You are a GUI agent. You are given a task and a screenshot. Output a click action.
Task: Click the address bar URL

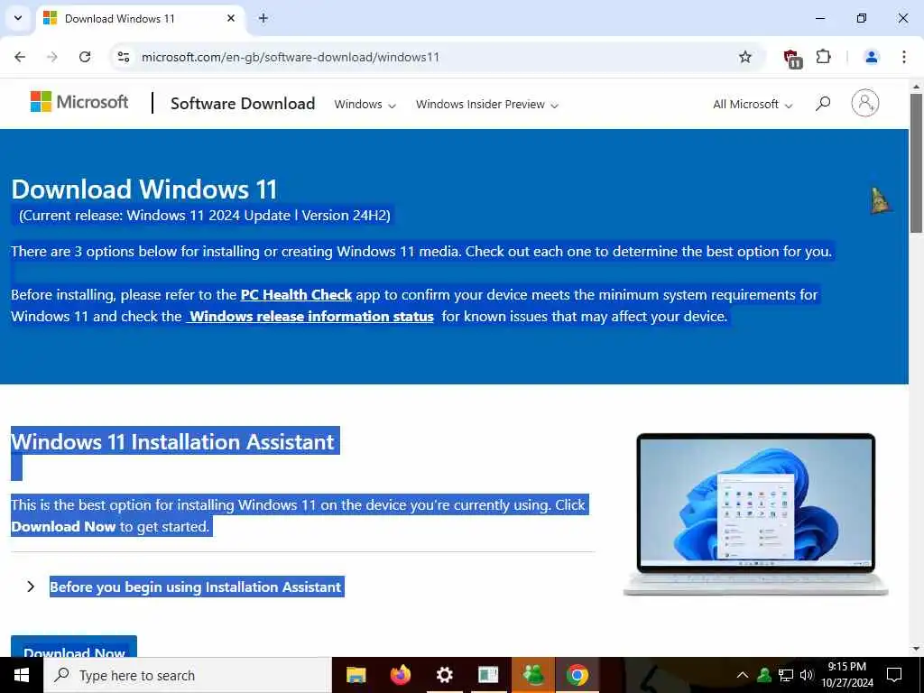coord(291,57)
